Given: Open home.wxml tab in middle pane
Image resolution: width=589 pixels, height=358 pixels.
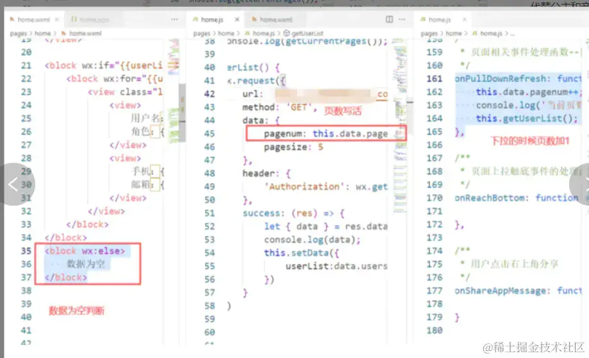Looking at the screenshot, I should click(x=275, y=20).
